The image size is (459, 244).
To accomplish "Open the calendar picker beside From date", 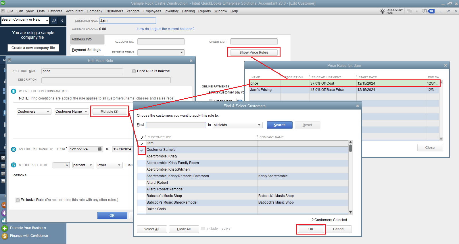I will [100, 149].
